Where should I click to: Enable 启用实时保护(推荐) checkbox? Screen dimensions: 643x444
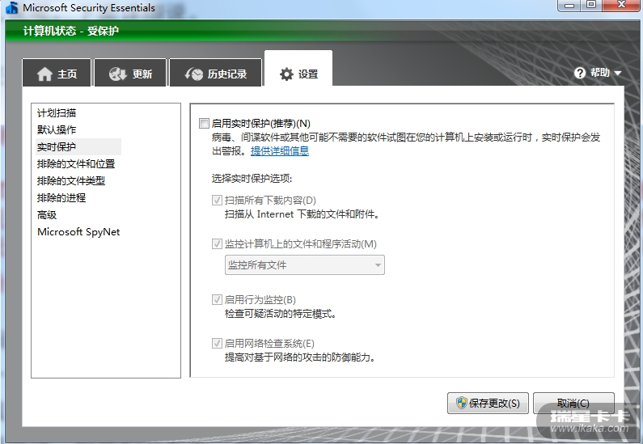[204, 123]
